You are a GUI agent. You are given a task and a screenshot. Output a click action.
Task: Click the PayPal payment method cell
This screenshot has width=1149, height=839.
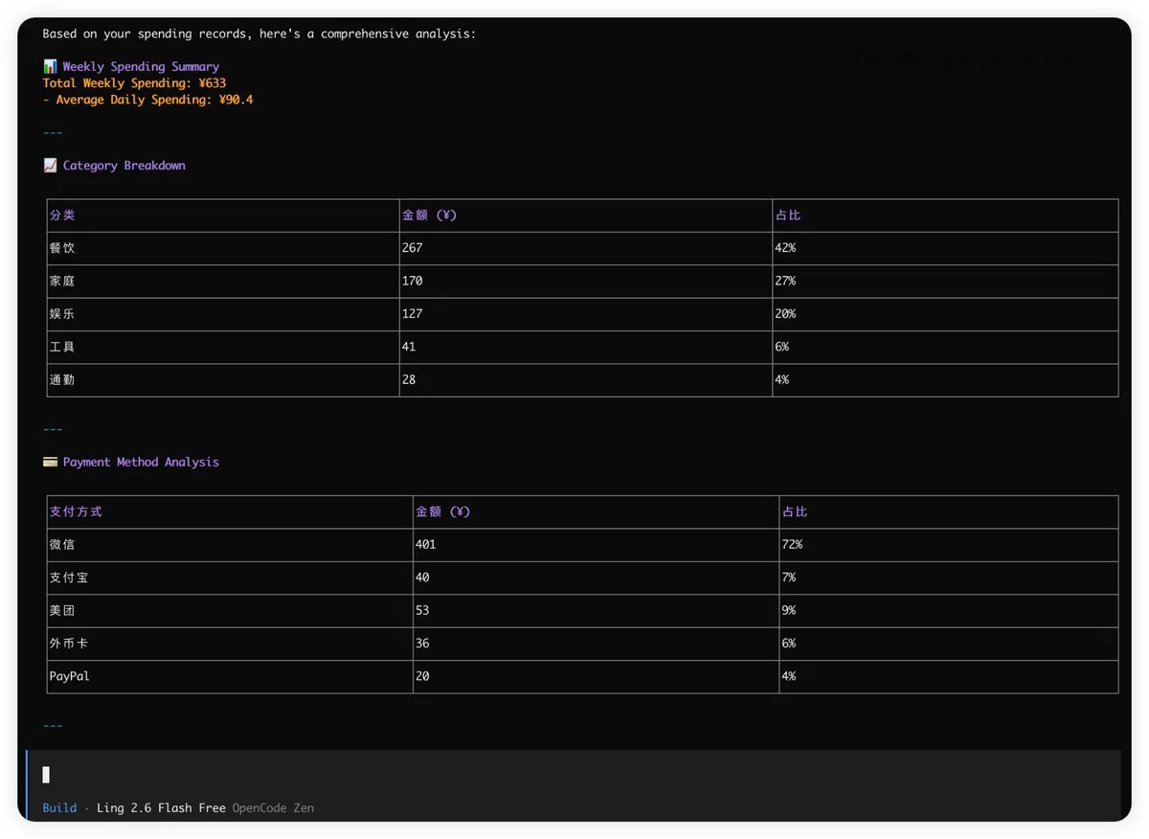[x=69, y=676]
